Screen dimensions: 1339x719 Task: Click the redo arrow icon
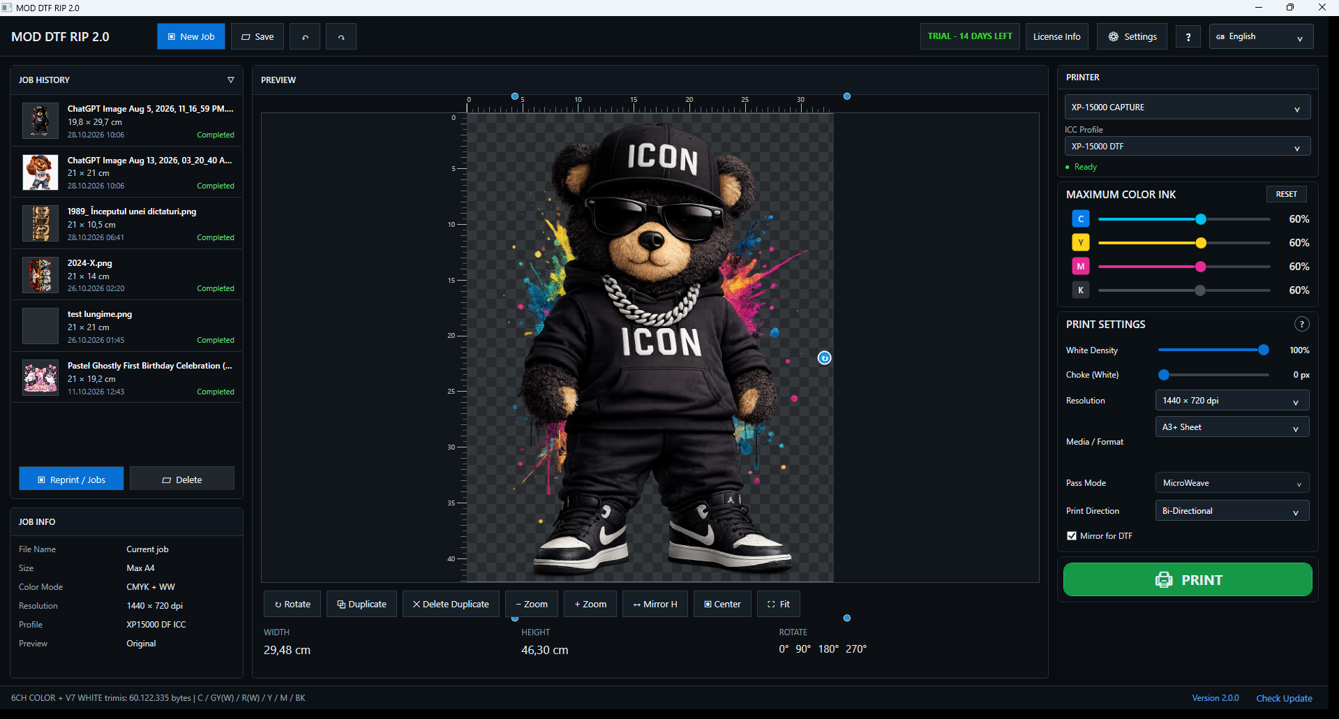pos(341,37)
